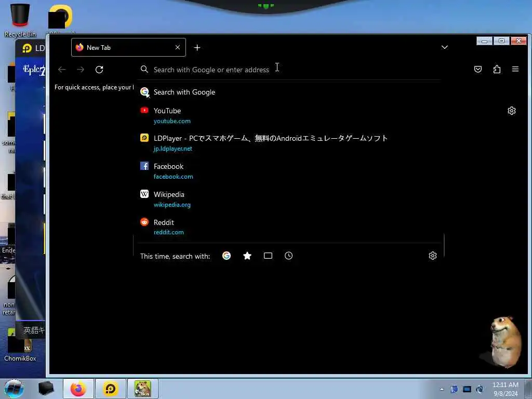Open the YouTube suggestion
Image resolution: width=532 pixels, height=399 pixels.
[x=290, y=115]
